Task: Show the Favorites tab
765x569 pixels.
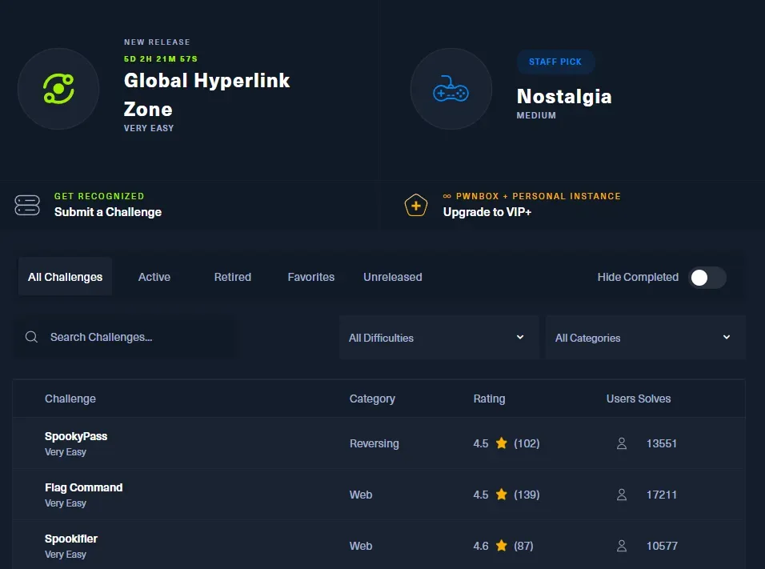Action: point(311,277)
